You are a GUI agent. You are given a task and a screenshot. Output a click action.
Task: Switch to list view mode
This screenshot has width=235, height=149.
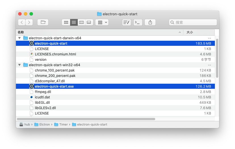coord(74,22)
